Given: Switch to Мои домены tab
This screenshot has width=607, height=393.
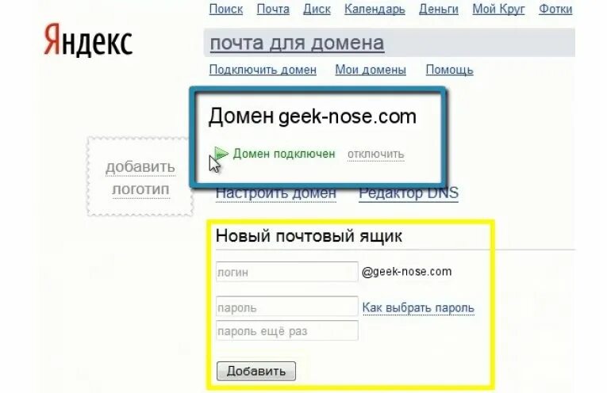Looking at the screenshot, I should click(x=371, y=70).
